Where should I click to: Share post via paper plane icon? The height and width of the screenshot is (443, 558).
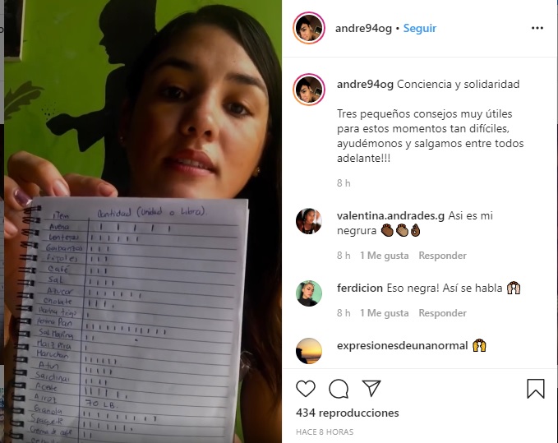tap(371, 388)
